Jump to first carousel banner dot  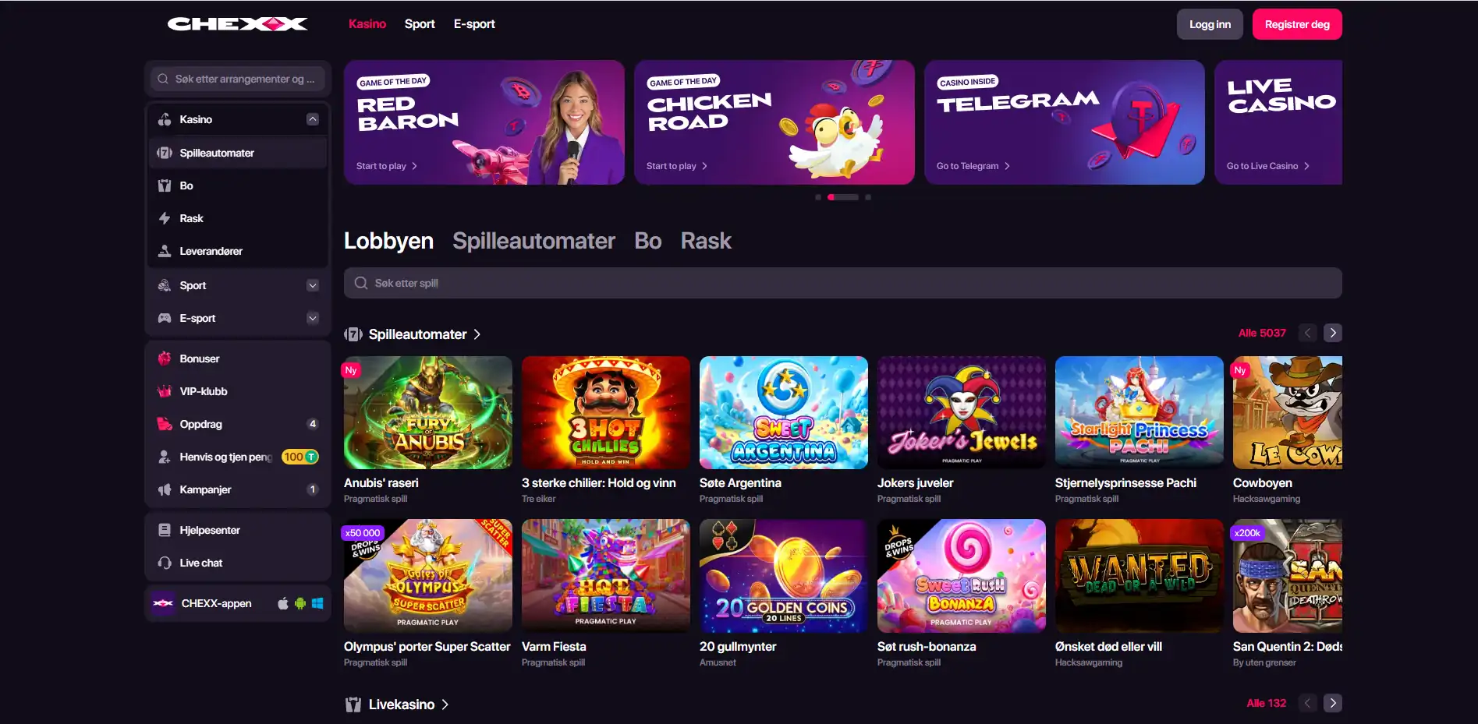point(818,197)
